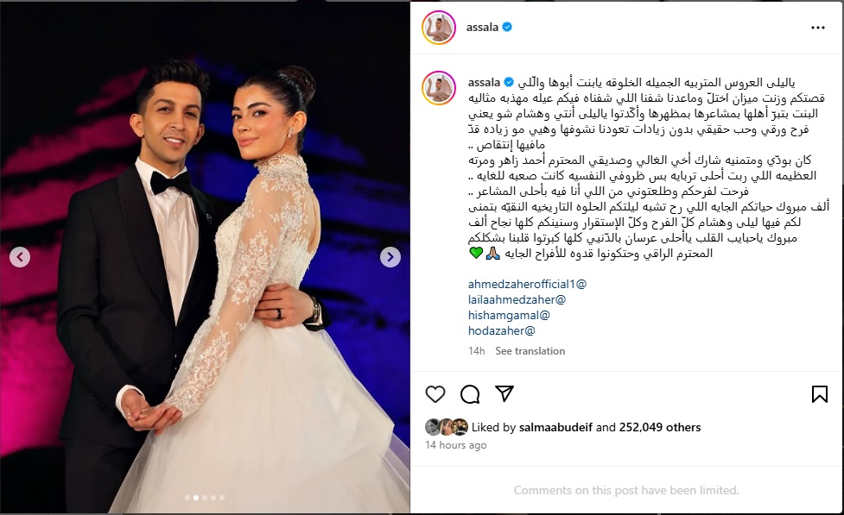Save the post with the bookmark icon
Viewport: 844px width, 515px height.
[x=819, y=394]
